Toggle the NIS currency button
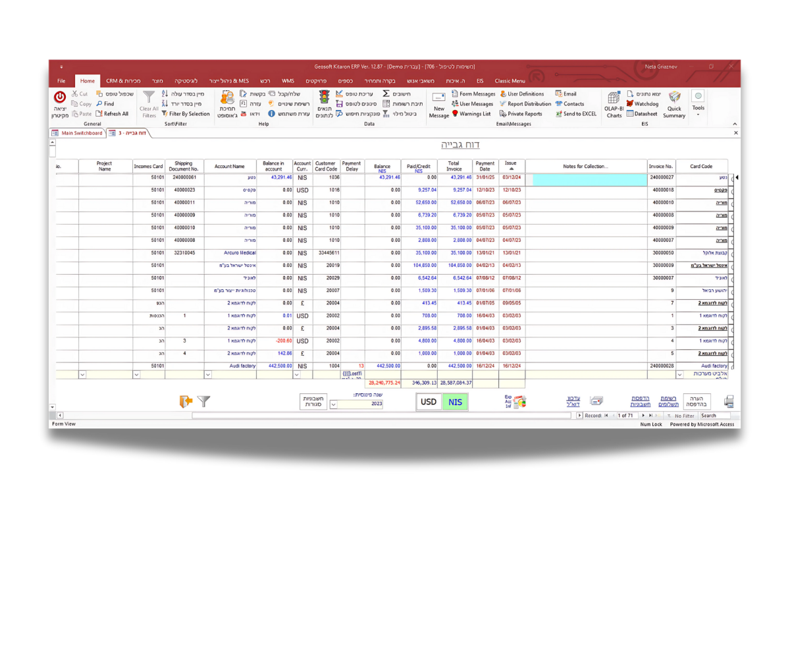790x668 pixels. click(x=456, y=402)
